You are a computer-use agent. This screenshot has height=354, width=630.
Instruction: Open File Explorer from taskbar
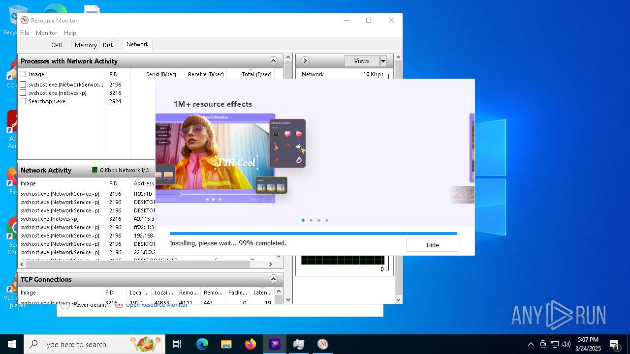coord(226,344)
